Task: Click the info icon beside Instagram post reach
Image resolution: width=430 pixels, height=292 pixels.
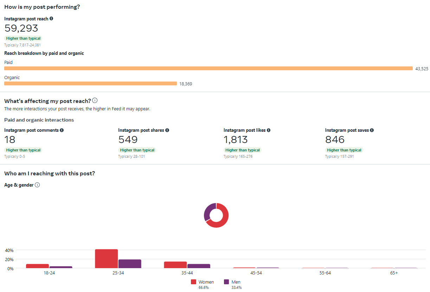Action: tap(51, 19)
